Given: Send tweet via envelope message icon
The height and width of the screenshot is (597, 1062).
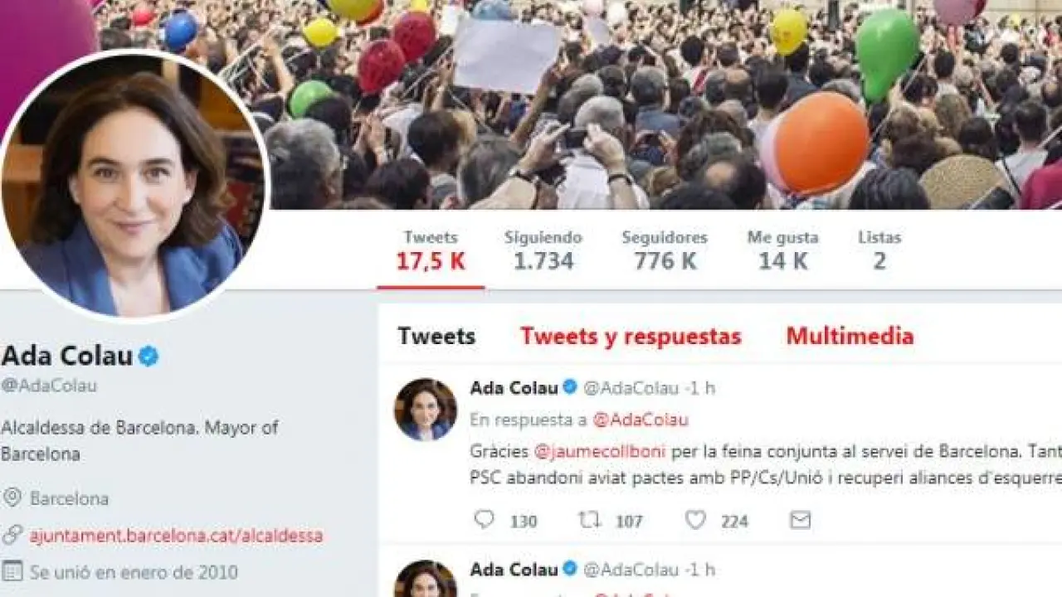Looking at the screenshot, I should pos(800,520).
